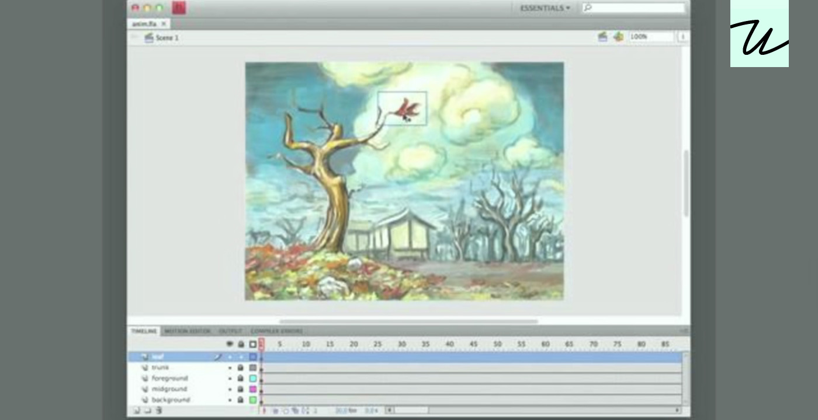Screen dimensions: 818x420
Task: Toggle Show or Hide All Layers eye icon
Action: pyautogui.click(x=230, y=344)
